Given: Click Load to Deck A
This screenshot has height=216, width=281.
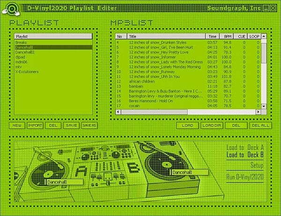Looking at the screenshot, I should 245,148.
